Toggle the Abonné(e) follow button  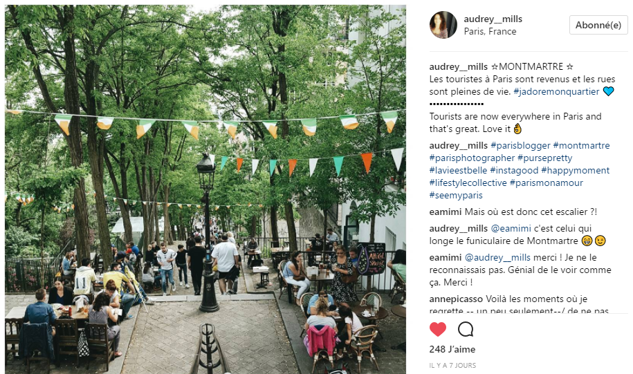598,25
